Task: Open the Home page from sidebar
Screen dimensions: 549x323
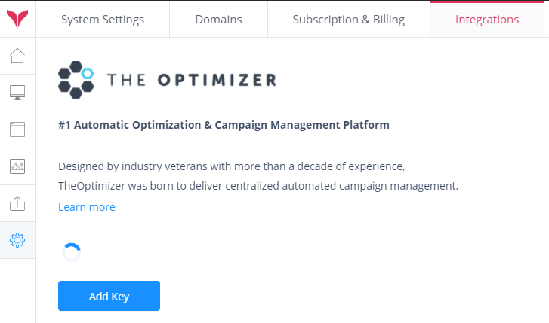Action: coord(17,56)
